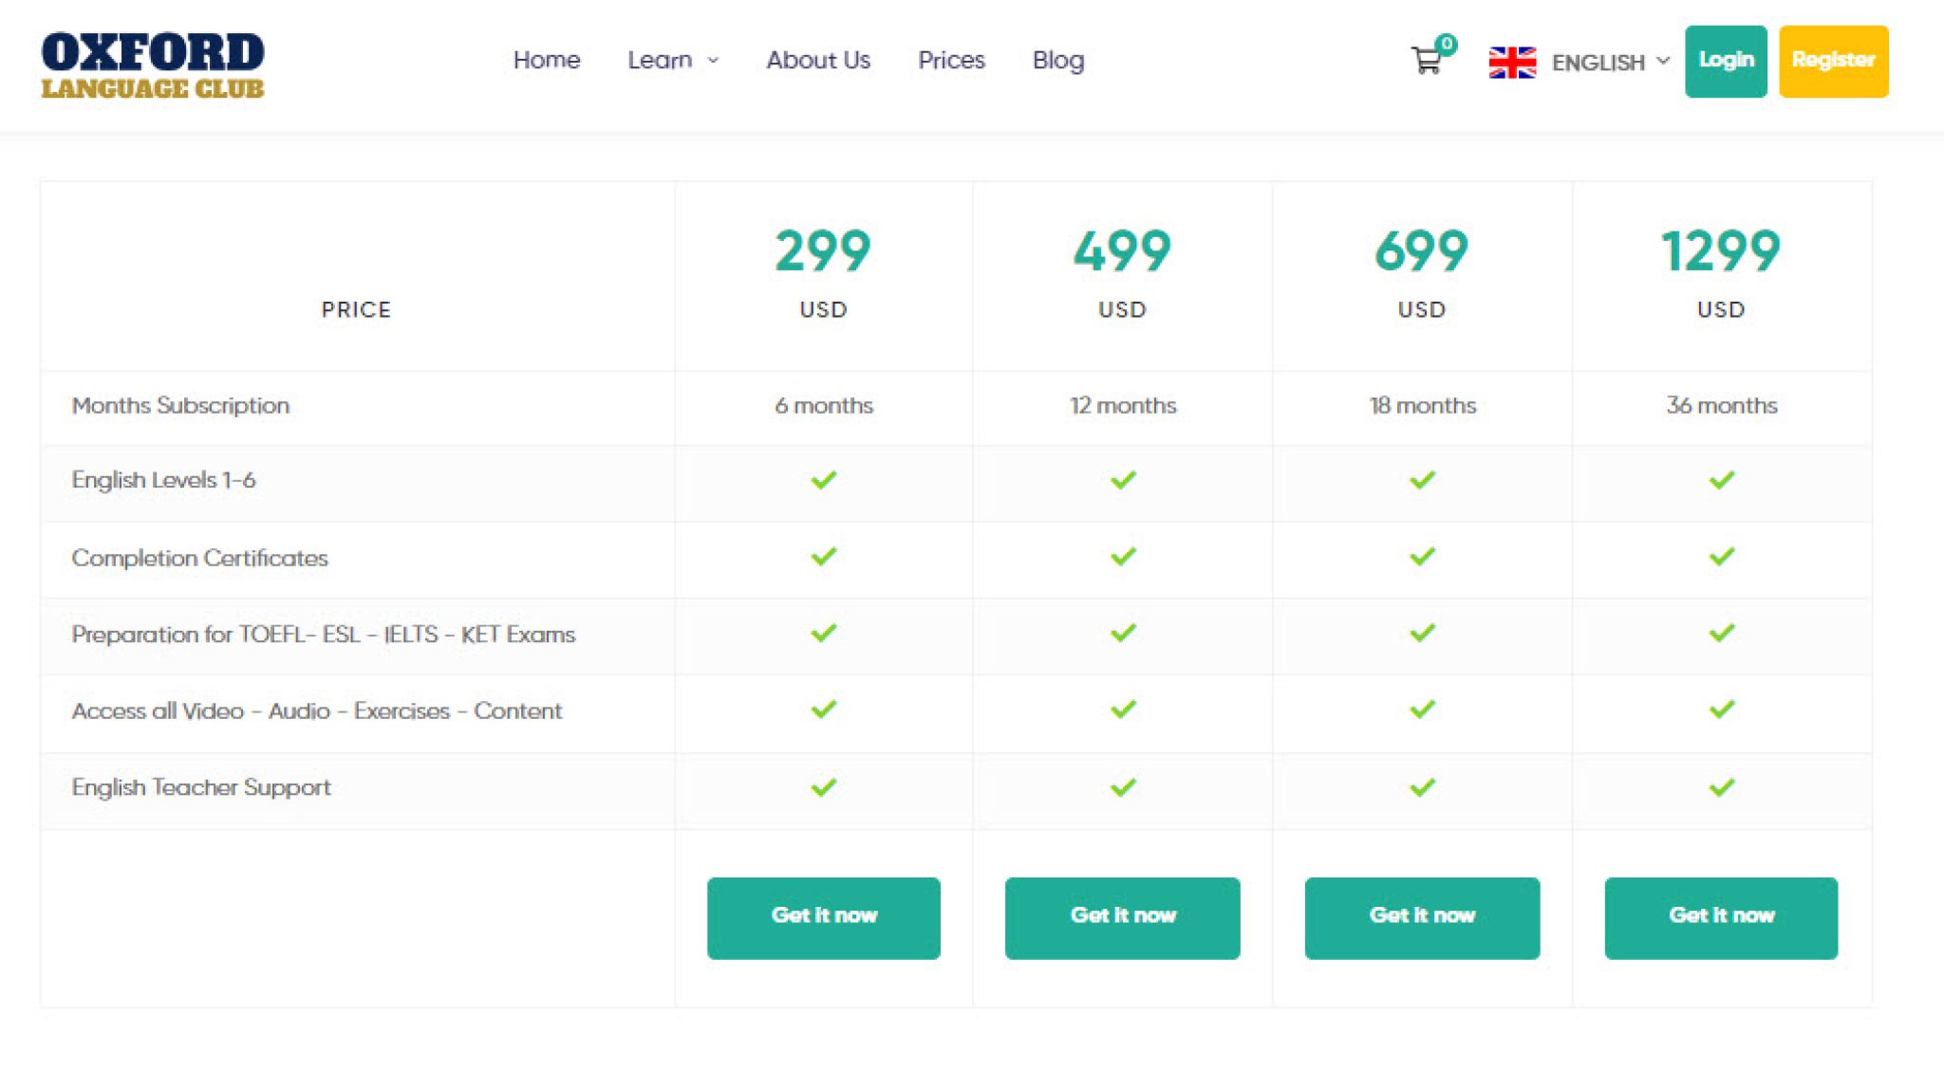This screenshot has width=1944, height=1089.
Task: Click the cart item count badge
Action: tap(1446, 44)
